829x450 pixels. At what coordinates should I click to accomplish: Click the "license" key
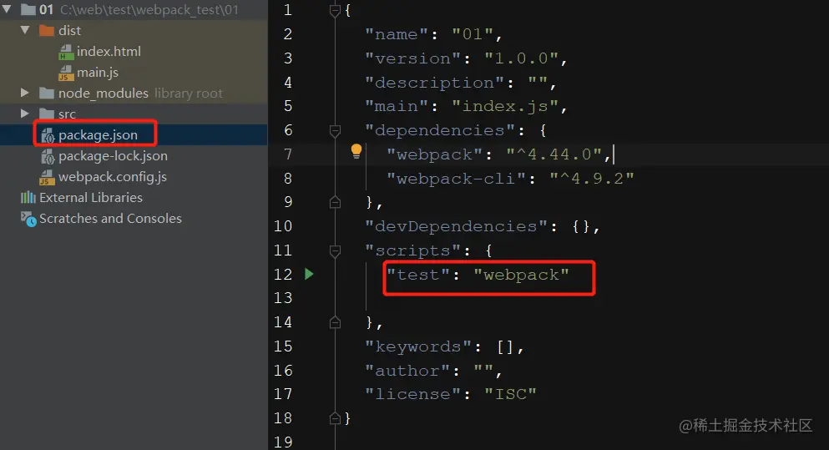[412, 394]
